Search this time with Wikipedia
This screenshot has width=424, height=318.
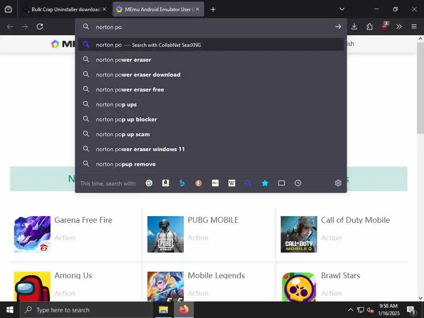pos(232,183)
